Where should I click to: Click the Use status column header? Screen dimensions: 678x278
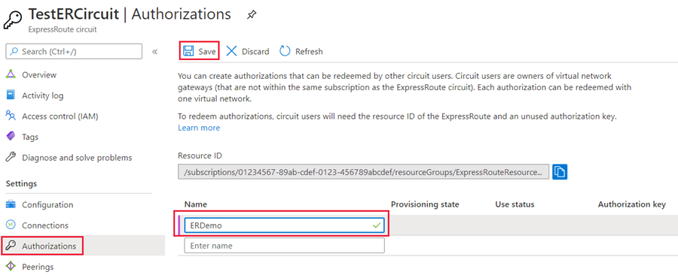coord(515,204)
